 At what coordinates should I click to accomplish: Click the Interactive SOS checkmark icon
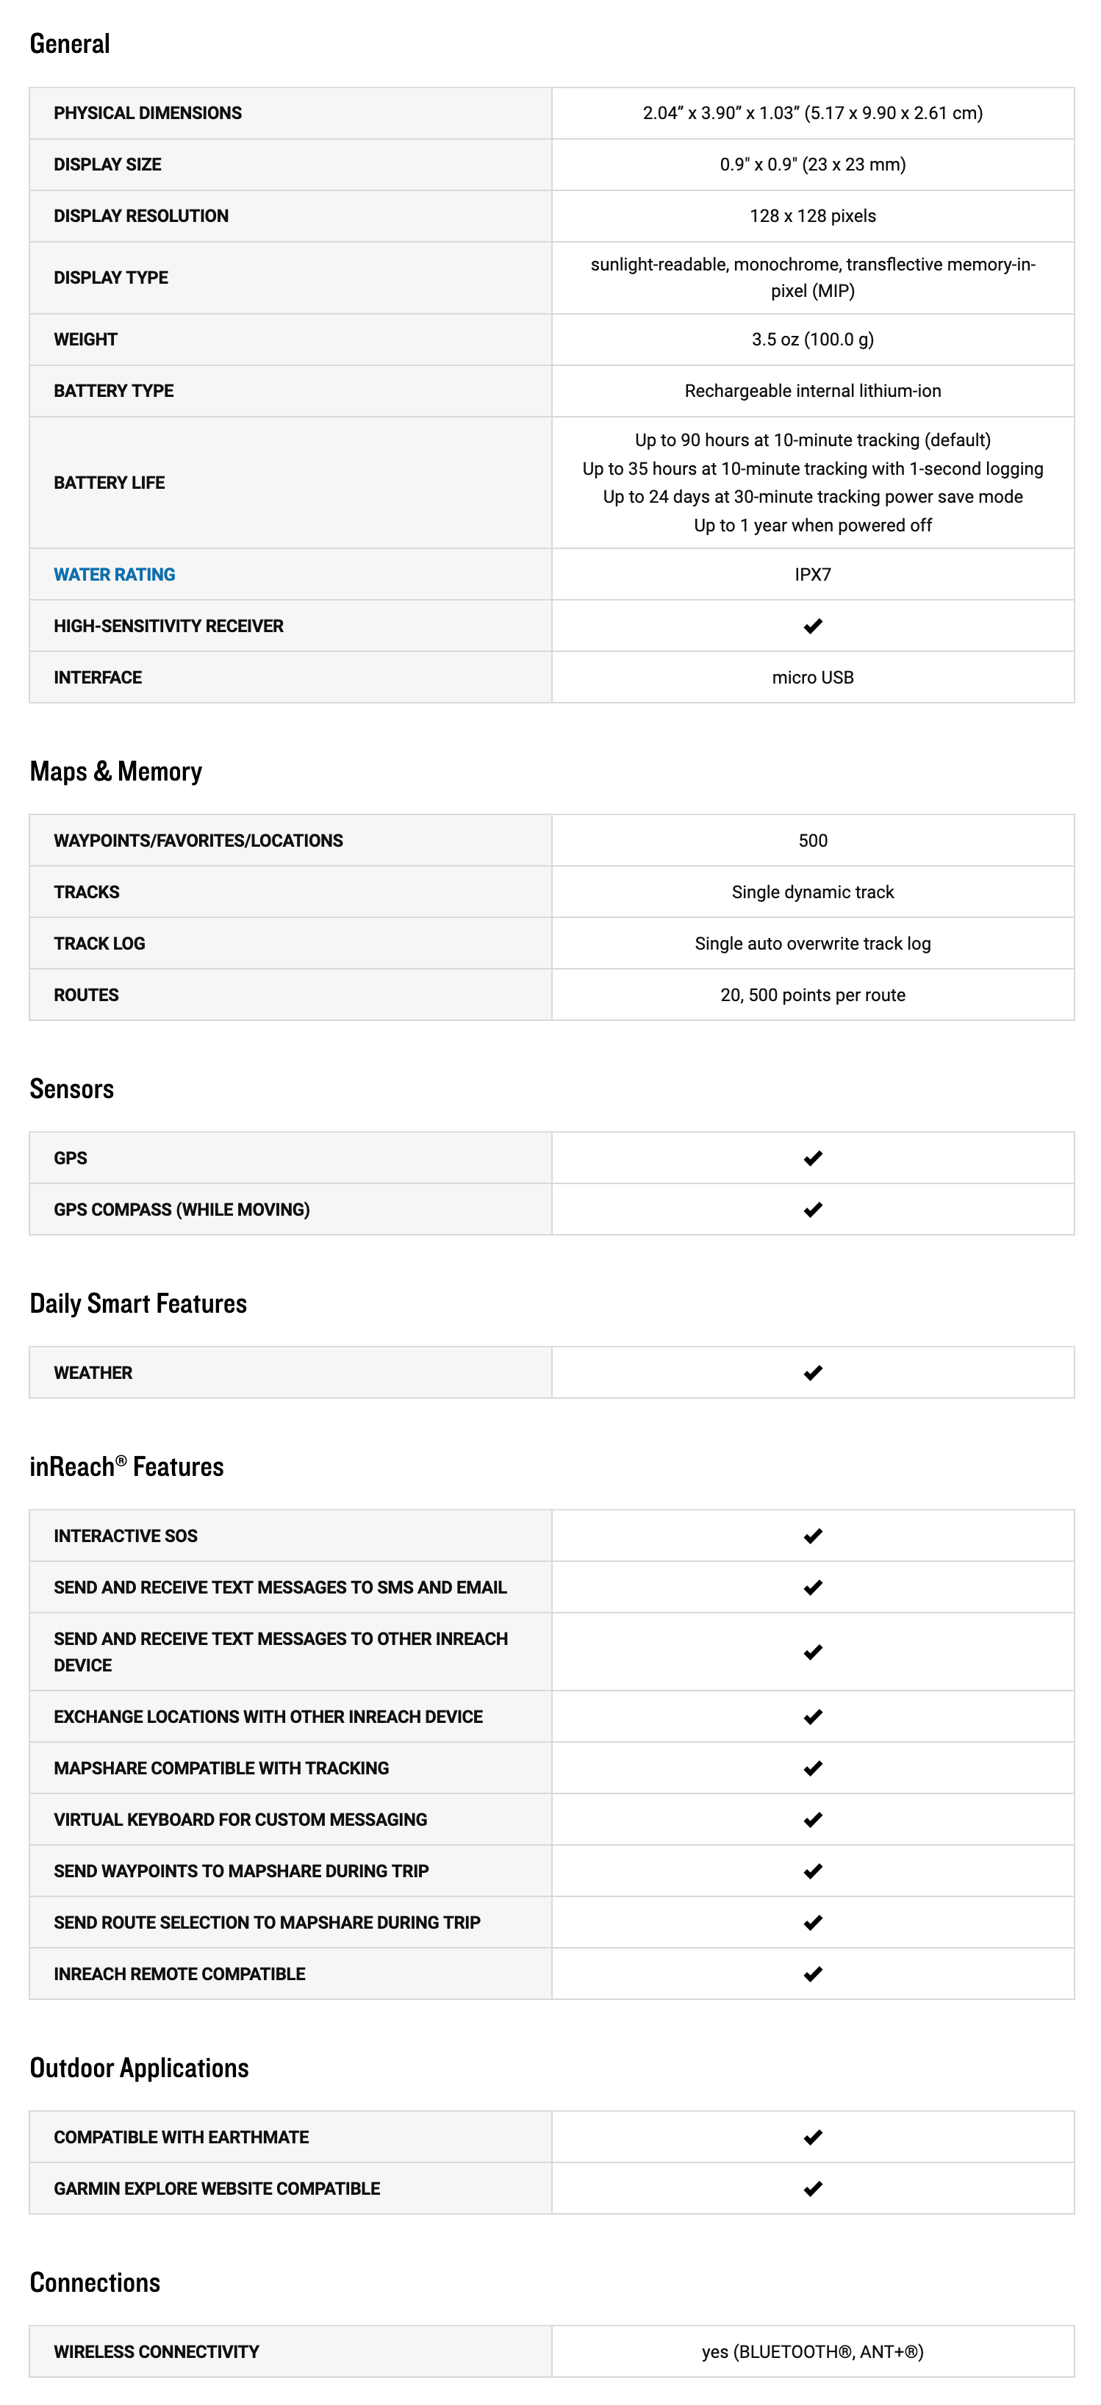pyautogui.click(x=812, y=1535)
